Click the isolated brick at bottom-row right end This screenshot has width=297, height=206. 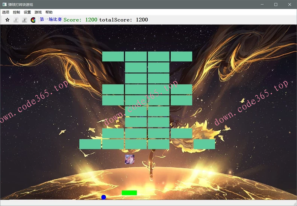pos(204,144)
